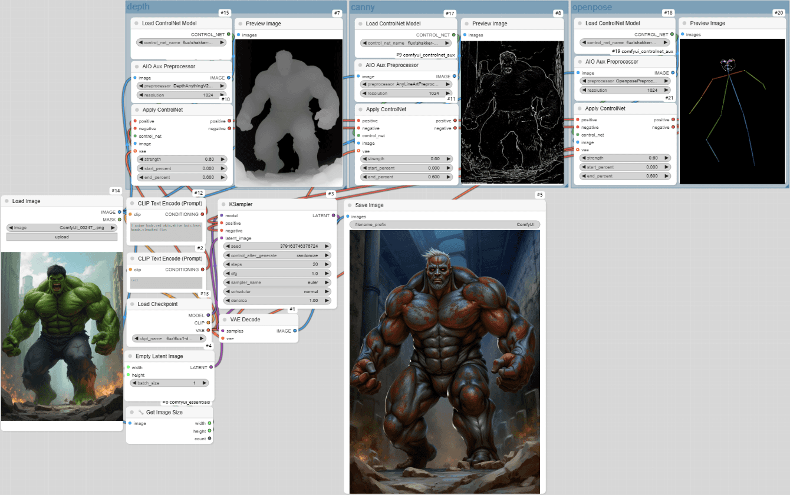Click the IMAGE output port on Load Image

[x=119, y=212]
